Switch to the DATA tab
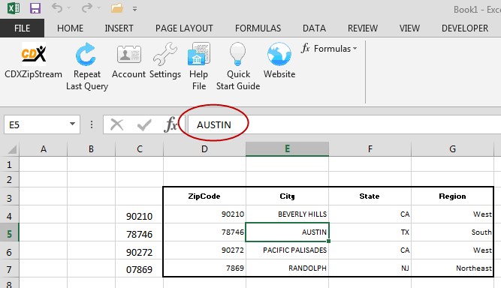 314,28
